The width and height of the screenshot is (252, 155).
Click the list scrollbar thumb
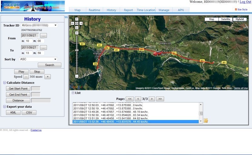click(201, 113)
